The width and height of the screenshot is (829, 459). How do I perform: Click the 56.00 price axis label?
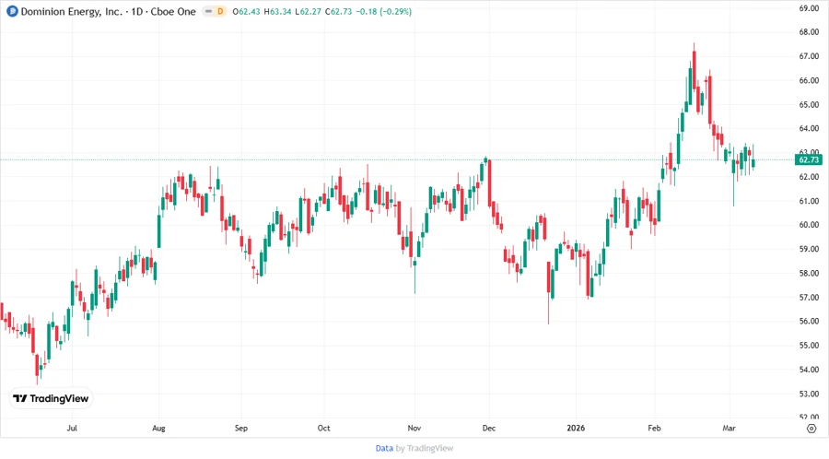click(809, 321)
